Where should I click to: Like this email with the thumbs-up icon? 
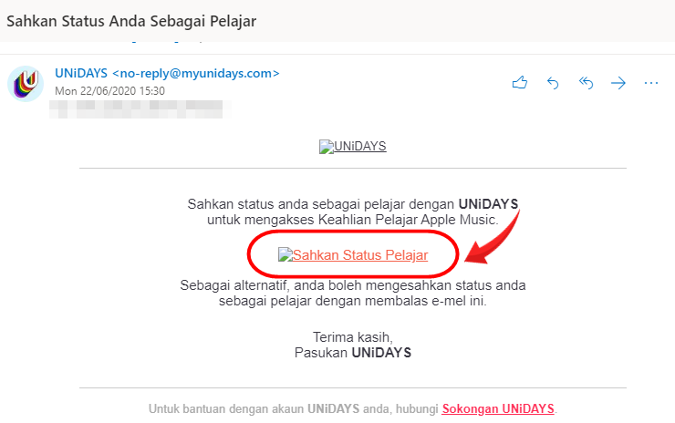(520, 82)
